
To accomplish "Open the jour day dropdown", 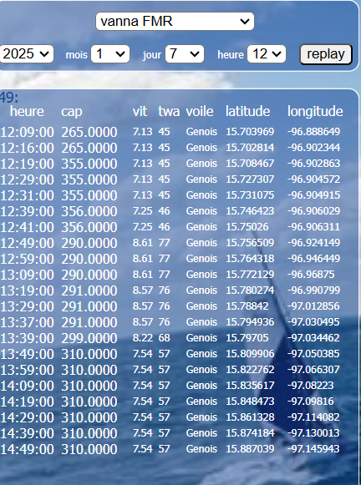I will coord(185,54).
